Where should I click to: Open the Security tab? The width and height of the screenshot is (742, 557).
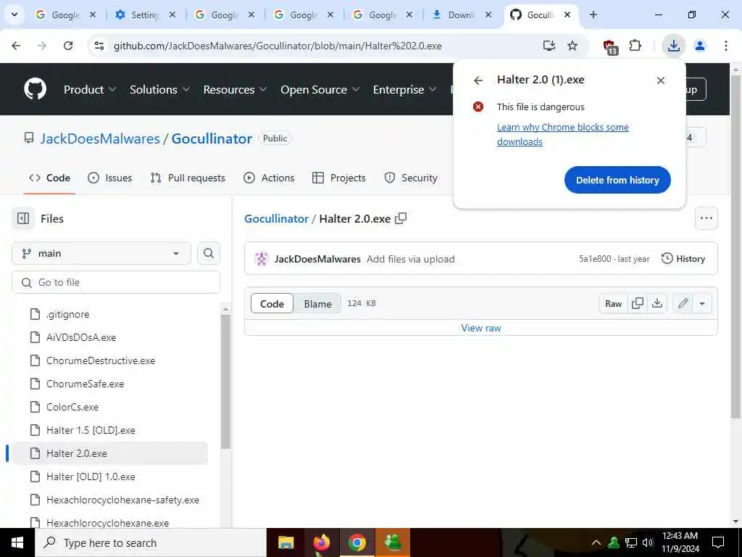[411, 178]
